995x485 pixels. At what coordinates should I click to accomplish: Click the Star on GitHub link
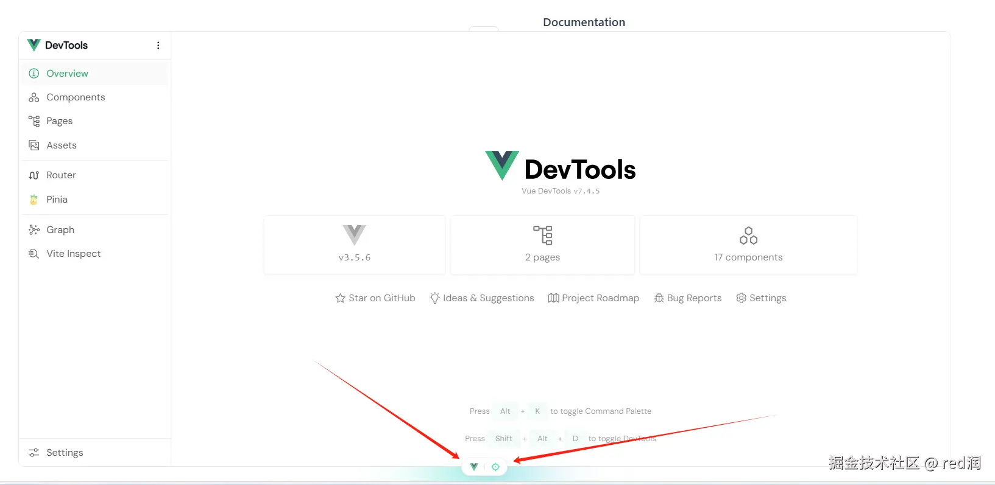(375, 298)
